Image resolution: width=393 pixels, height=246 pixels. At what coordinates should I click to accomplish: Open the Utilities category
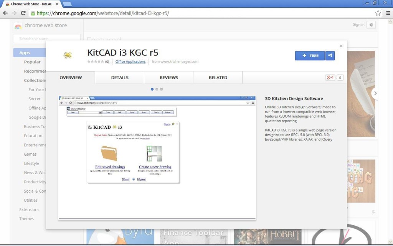(x=31, y=200)
